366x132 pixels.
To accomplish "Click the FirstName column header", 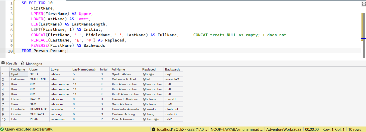I will [19, 69].
